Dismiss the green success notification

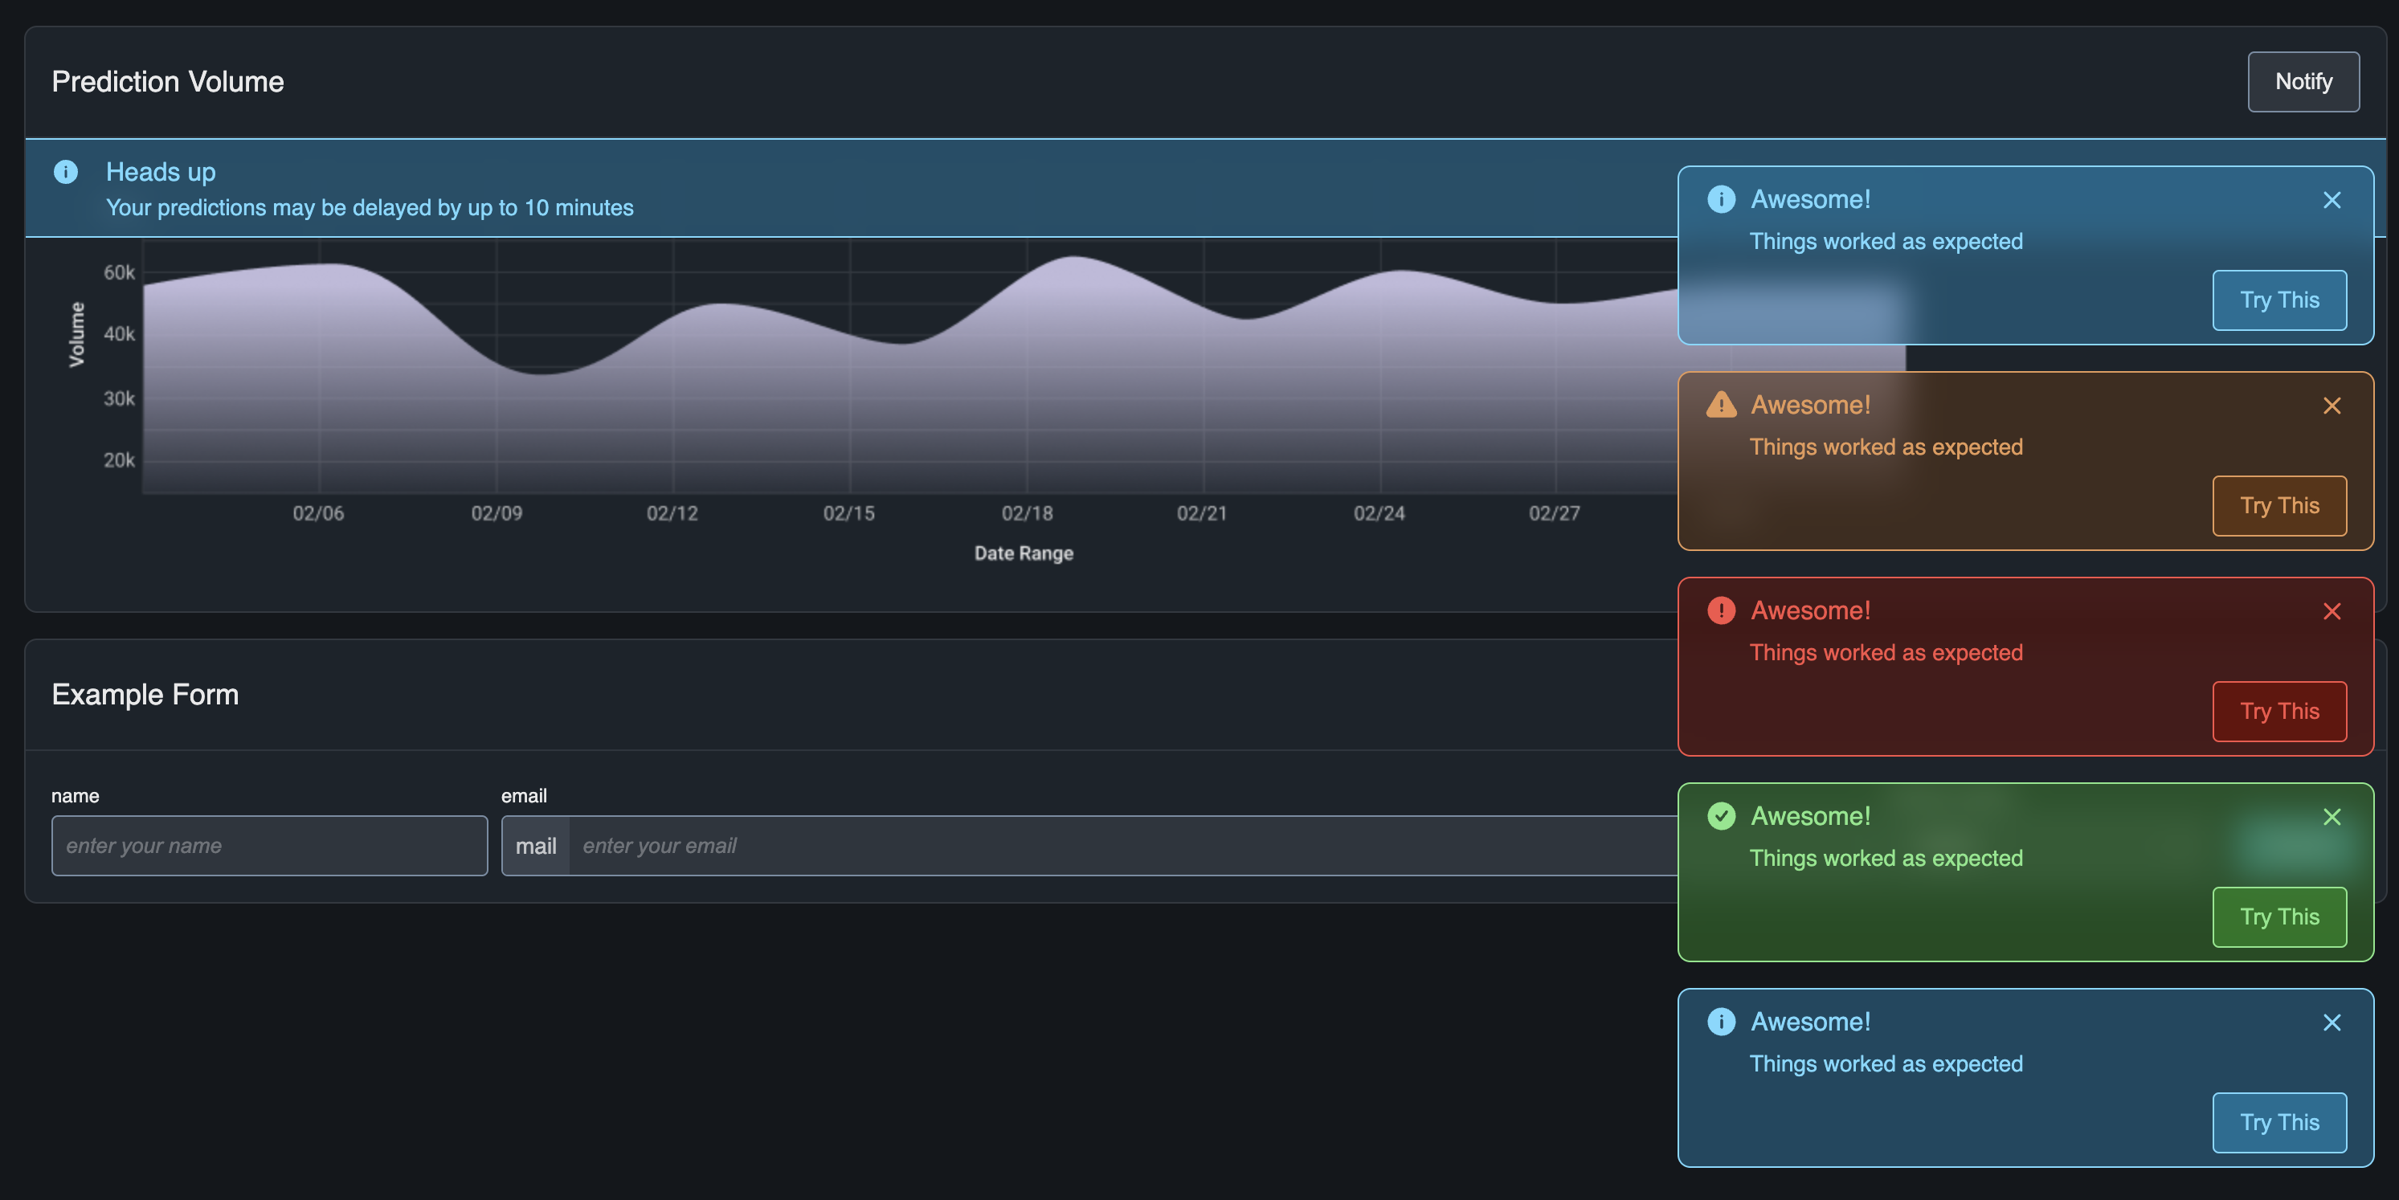(2331, 818)
